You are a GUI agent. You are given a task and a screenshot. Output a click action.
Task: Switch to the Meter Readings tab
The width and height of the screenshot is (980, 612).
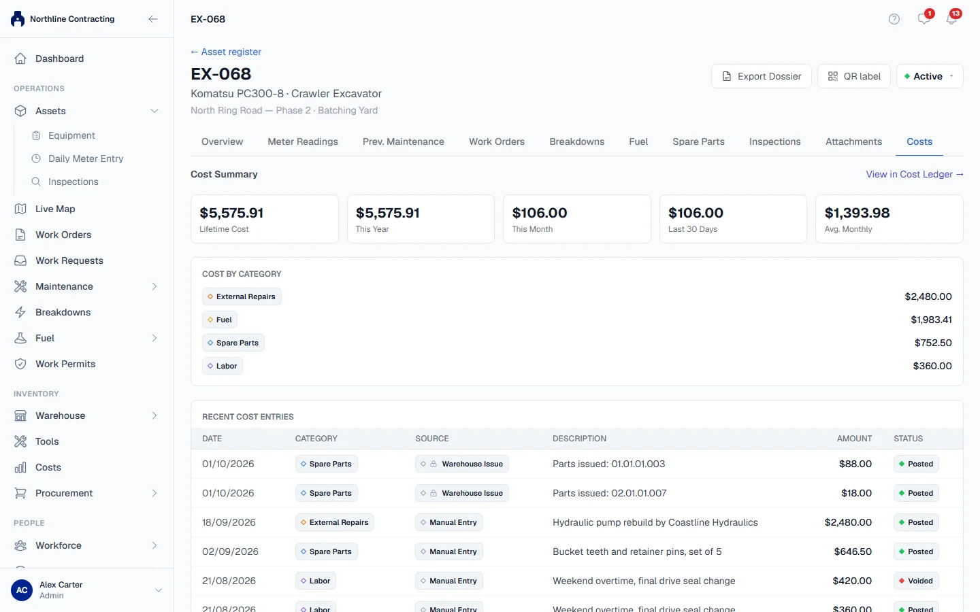pos(303,141)
